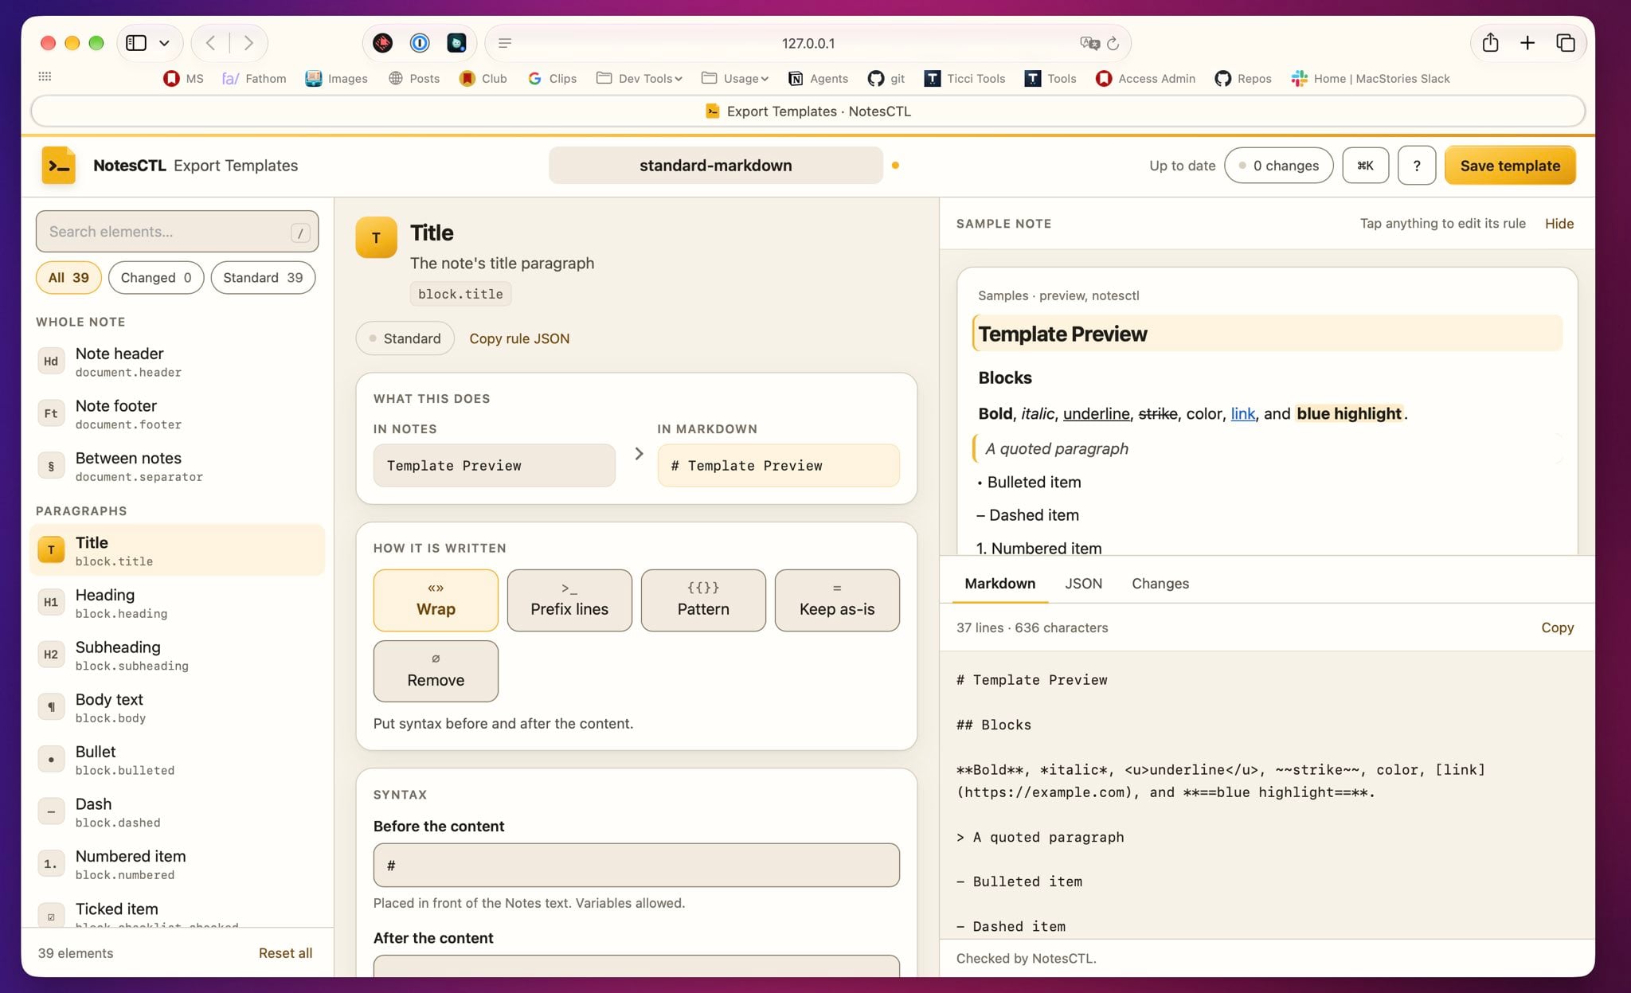Switch to the JSON tab
This screenshot has height=993, width=1631.
pyautogui.click(x=1084, y=584)
